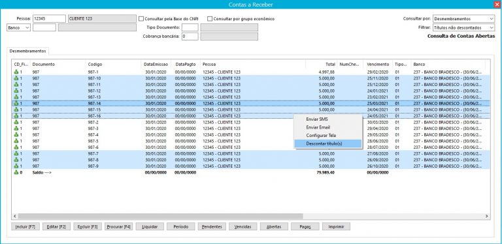Image resolution: width=502 pixels, height=244 pixels.
Task: Click the Liquidar button
Action: pos(150,227)
